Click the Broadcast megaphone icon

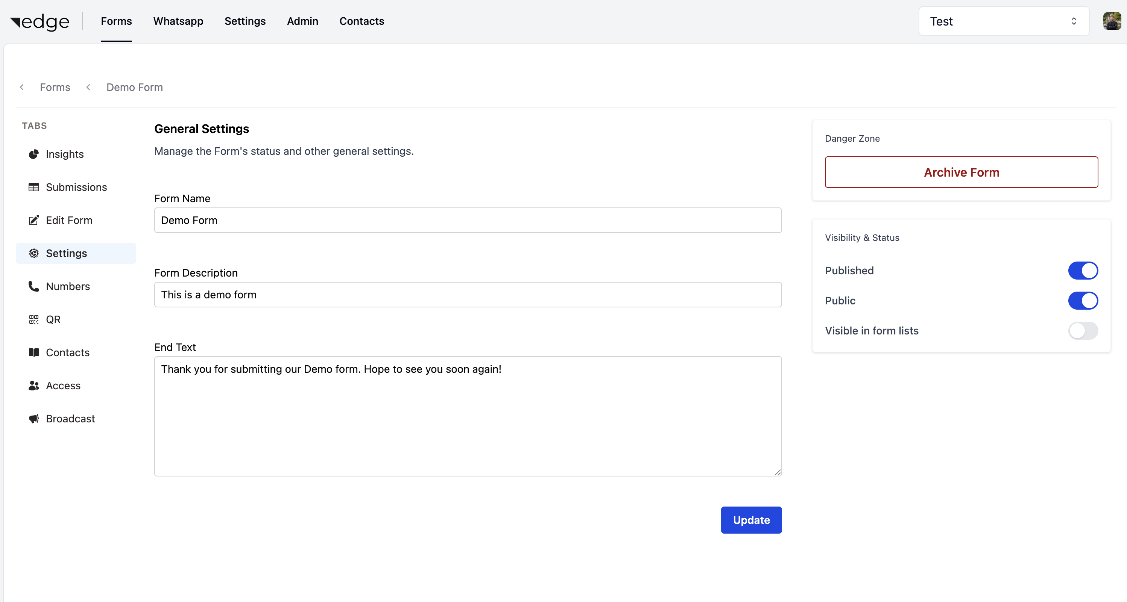pyautogui.click(x=34, y=419)
